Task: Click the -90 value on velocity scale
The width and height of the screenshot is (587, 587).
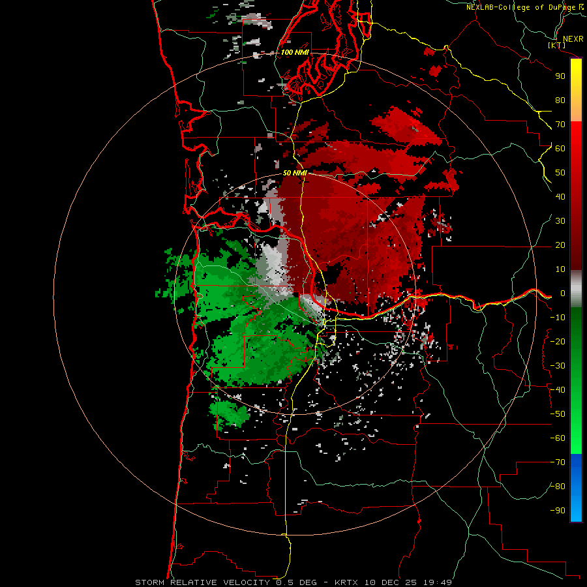Action: click(558, 511)
